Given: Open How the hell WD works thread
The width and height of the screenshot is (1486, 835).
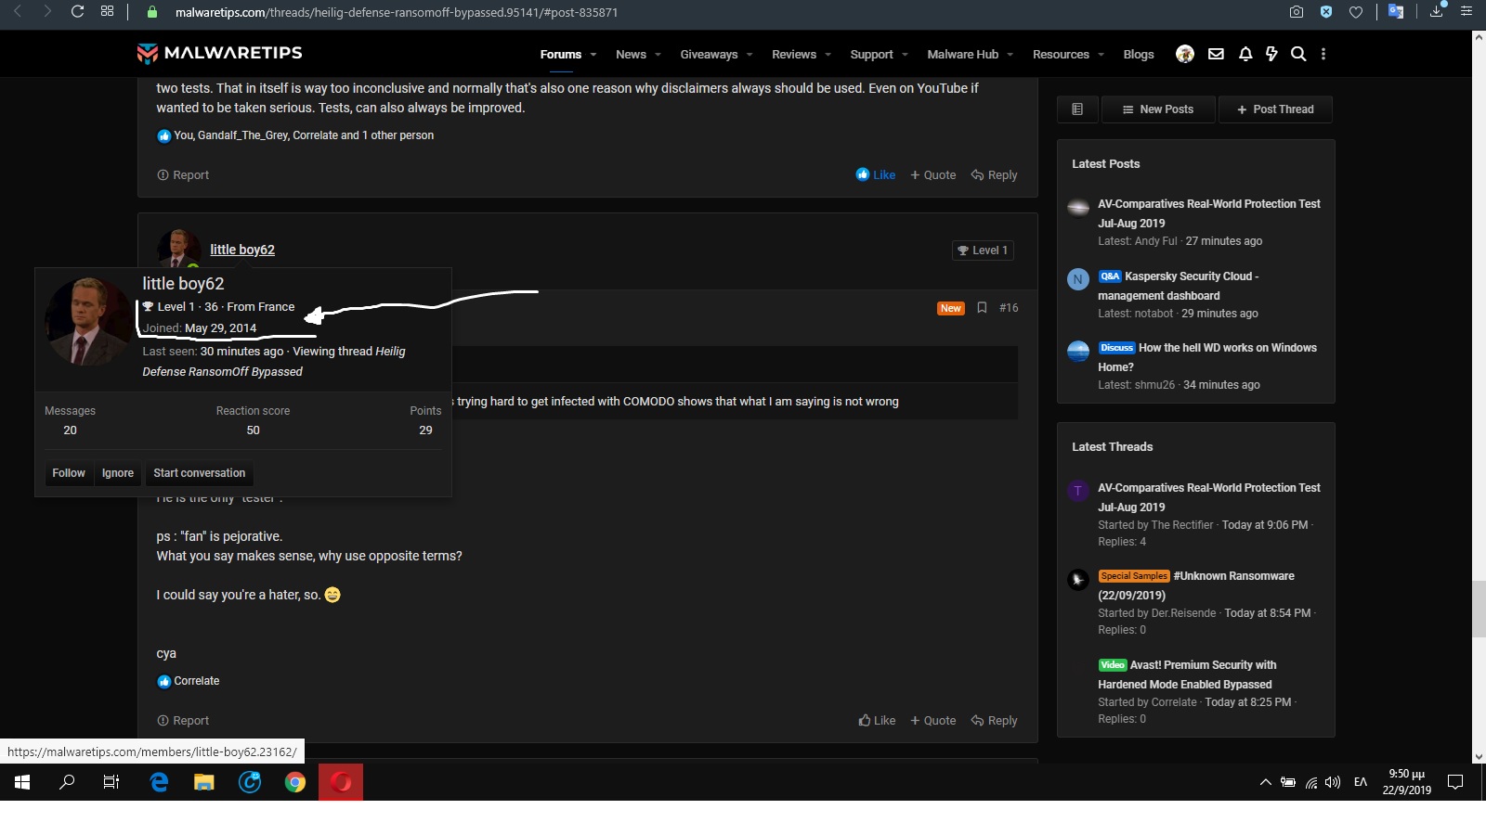Looking at the screenshot, I should tap(1207, 357).
